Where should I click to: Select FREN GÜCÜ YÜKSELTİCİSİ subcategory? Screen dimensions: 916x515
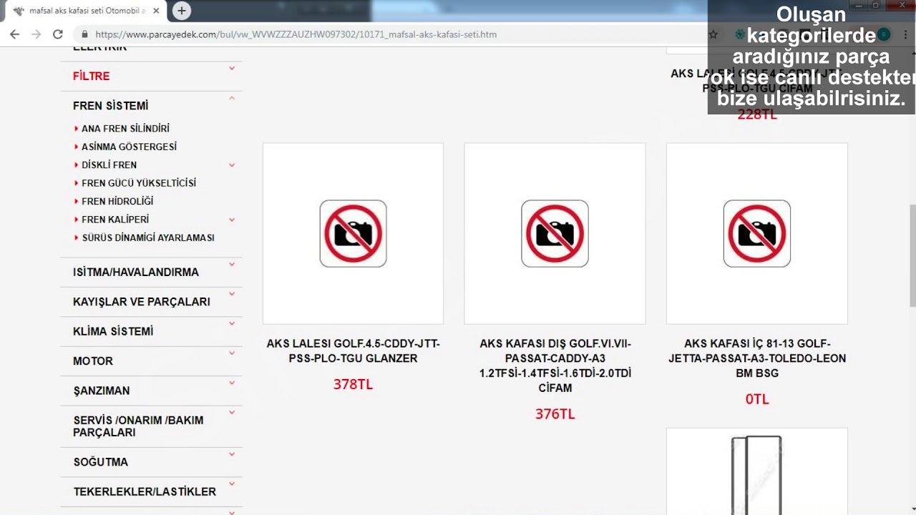click(139, 183)
